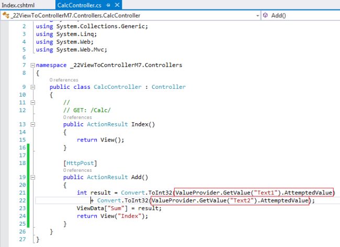The image size is (340, 247).
Task: Click the namespace name _22ViewToControllerM7.Controllers on line 7
Action: click(x=126, y=65)
